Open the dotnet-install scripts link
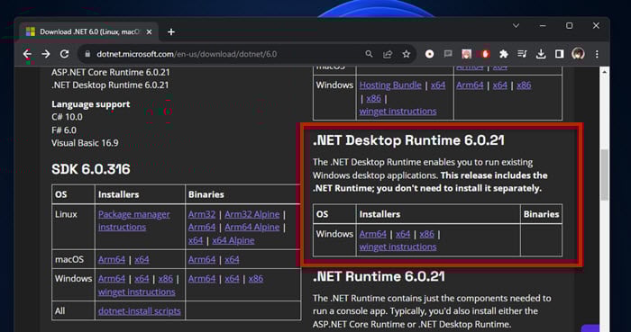Image resolution: width=631 pixels, height=332 pixels. click(x=139, y=311)
